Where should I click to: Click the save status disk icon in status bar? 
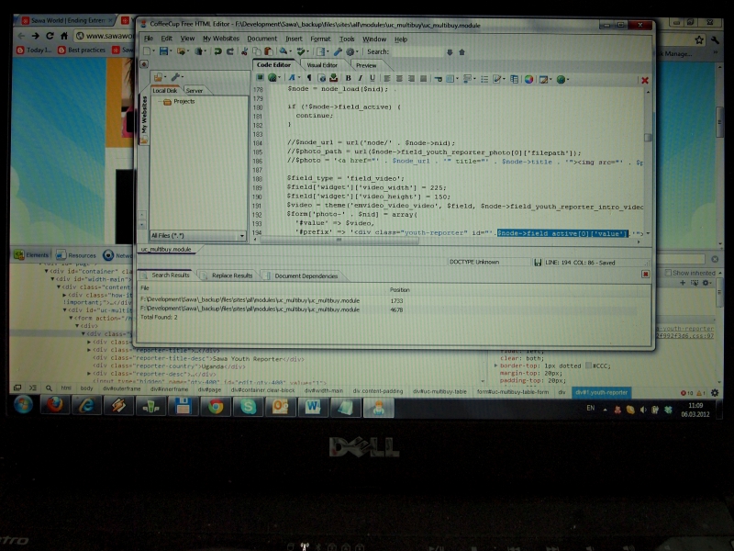click(x=539, y=263)
